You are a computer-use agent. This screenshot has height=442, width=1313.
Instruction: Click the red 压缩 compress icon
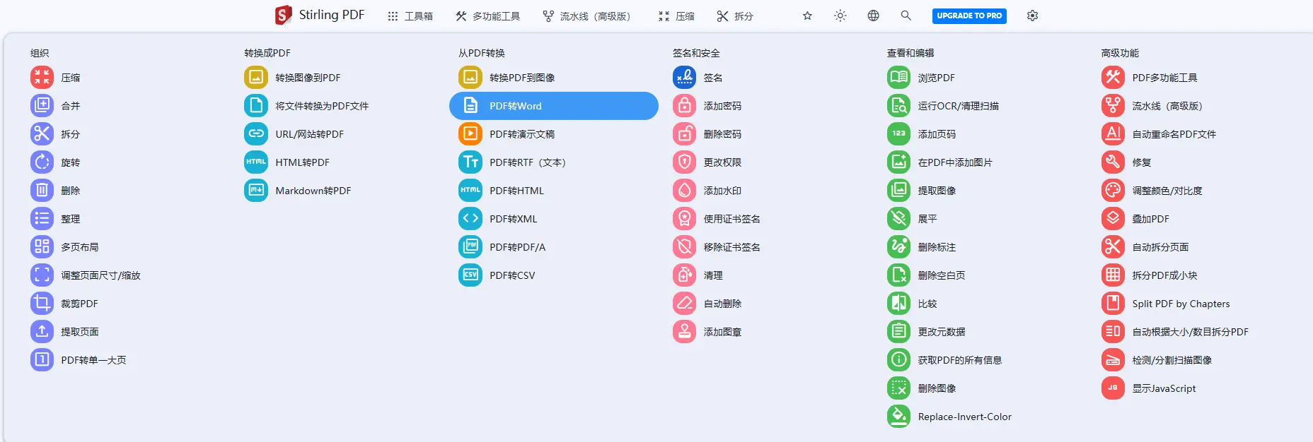pyautogui.click(x=42, y=78)
